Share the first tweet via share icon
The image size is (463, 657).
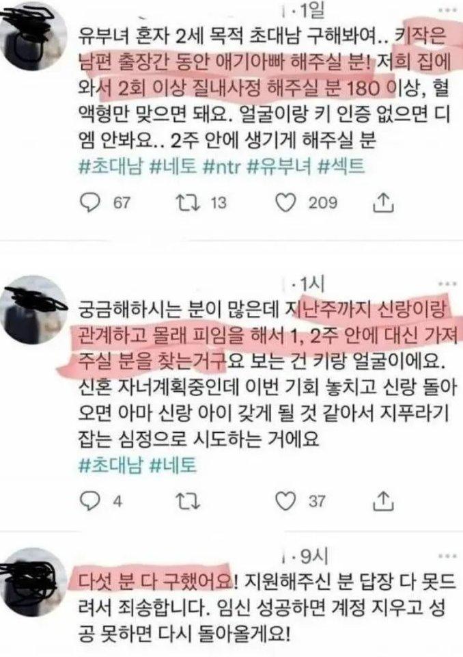[383, 202]
